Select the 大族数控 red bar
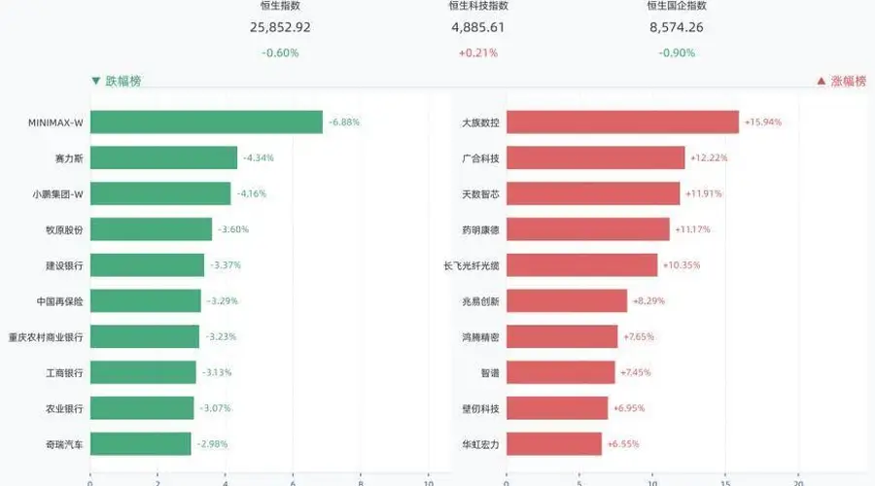Image resolution: width=875 pixels, height=486 pixels. point(623,122)
